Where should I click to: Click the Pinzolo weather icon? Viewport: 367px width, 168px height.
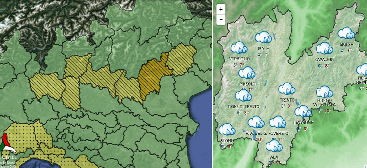(x=247, y=72)
